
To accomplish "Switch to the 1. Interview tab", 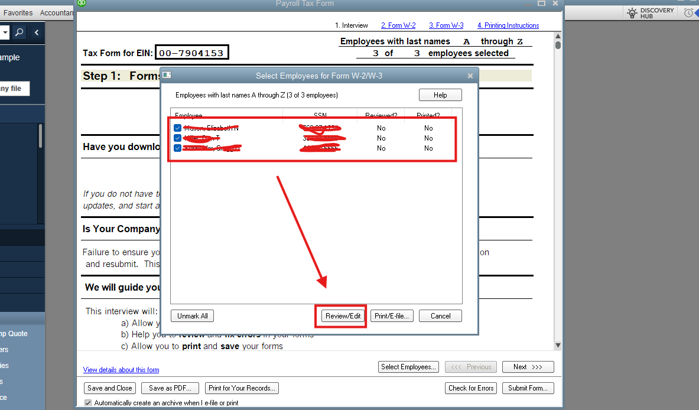I will [x=352, y=25].
